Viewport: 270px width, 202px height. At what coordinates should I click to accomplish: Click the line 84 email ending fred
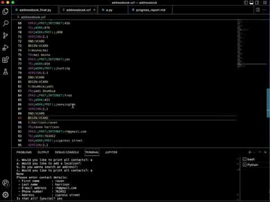[50, 95]
